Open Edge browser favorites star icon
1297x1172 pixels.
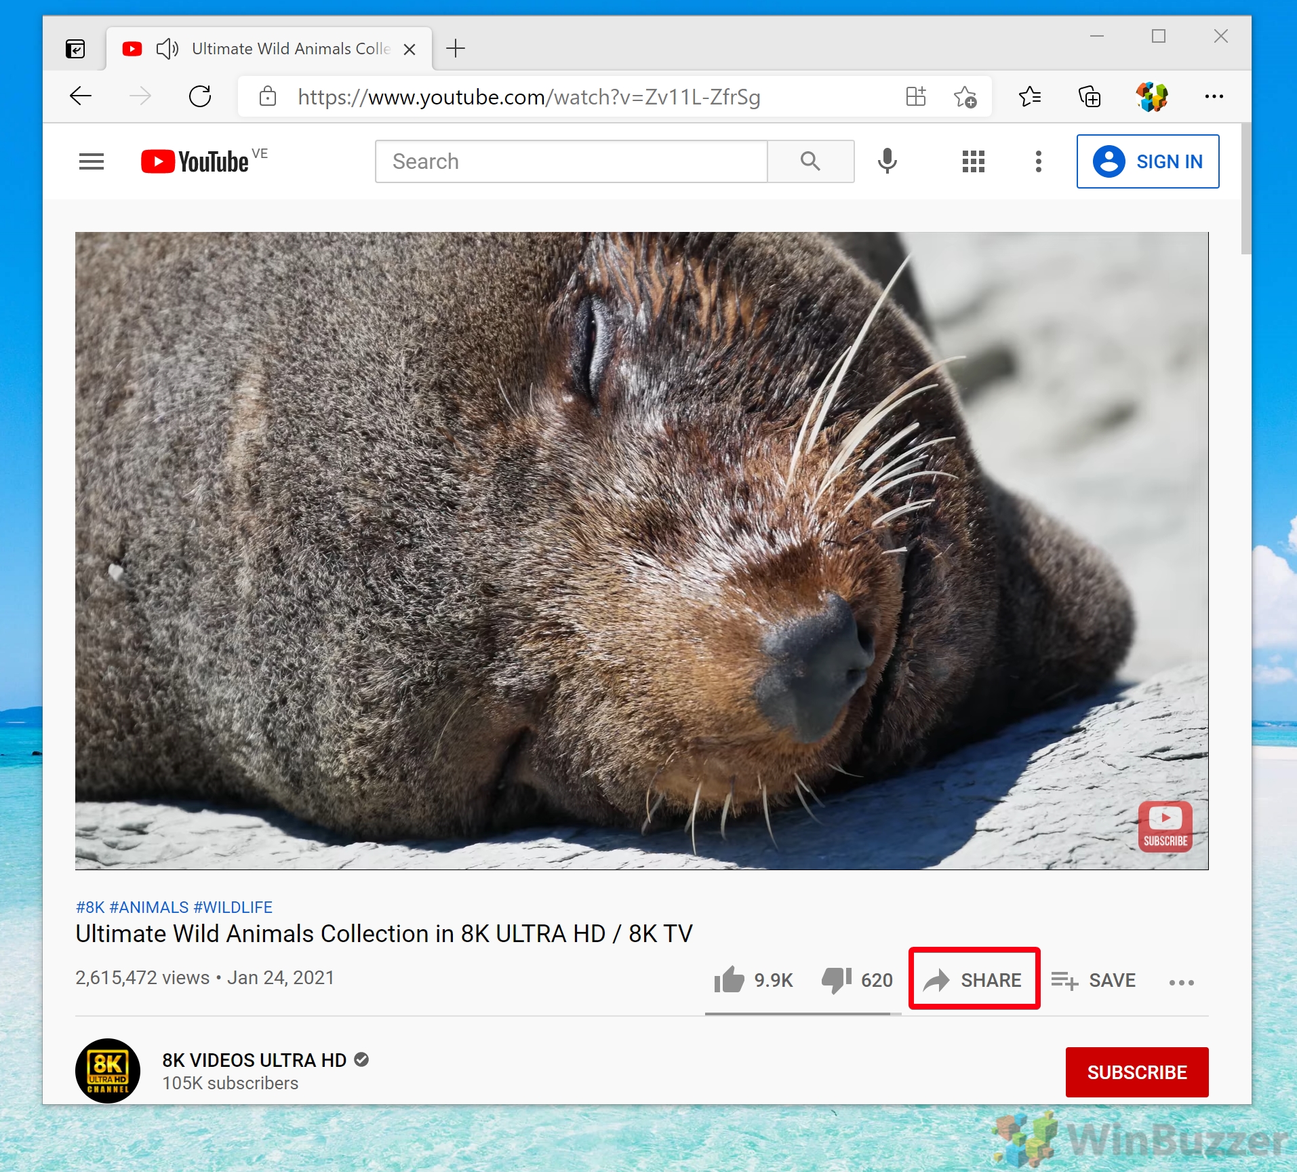coord(965,96)
